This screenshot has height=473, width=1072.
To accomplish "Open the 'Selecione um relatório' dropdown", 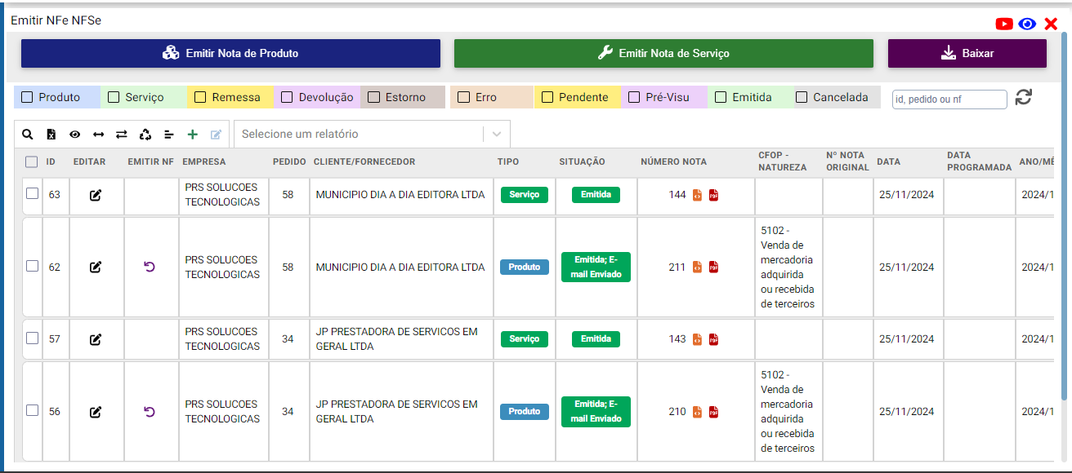I will tap(372, 134).
